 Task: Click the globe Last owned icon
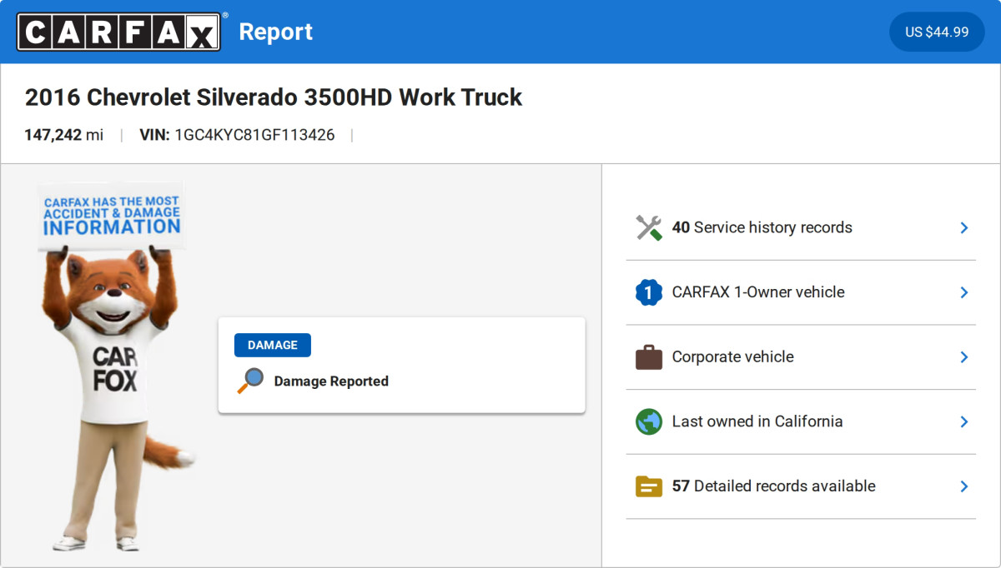pos(648,421)
